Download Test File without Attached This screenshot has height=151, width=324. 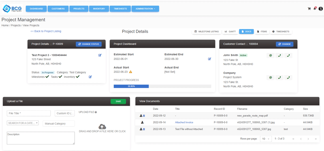(141, 129)
